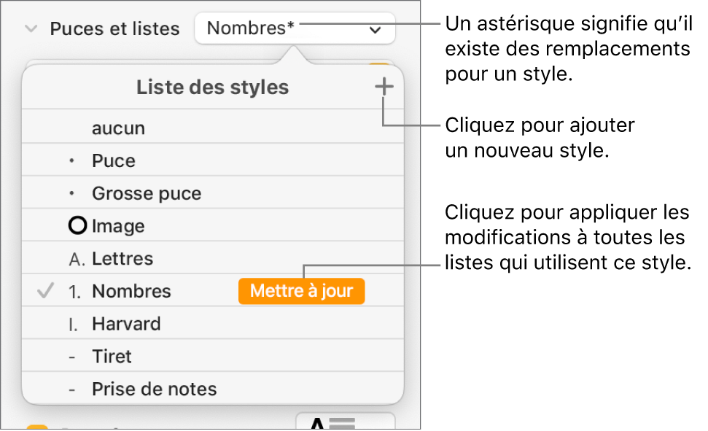708x431 pixels.
Task: Click the plus icon to add style
Action: 384,88
